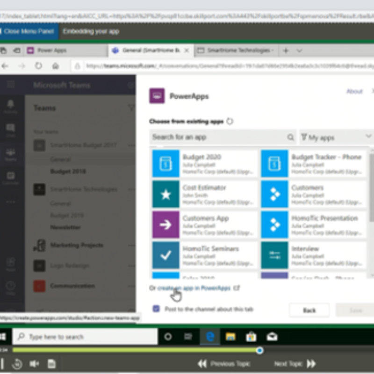The width and height of the screenshot is (374, 374).
Task: Open a new browser tab
Action: click(286, 50)
